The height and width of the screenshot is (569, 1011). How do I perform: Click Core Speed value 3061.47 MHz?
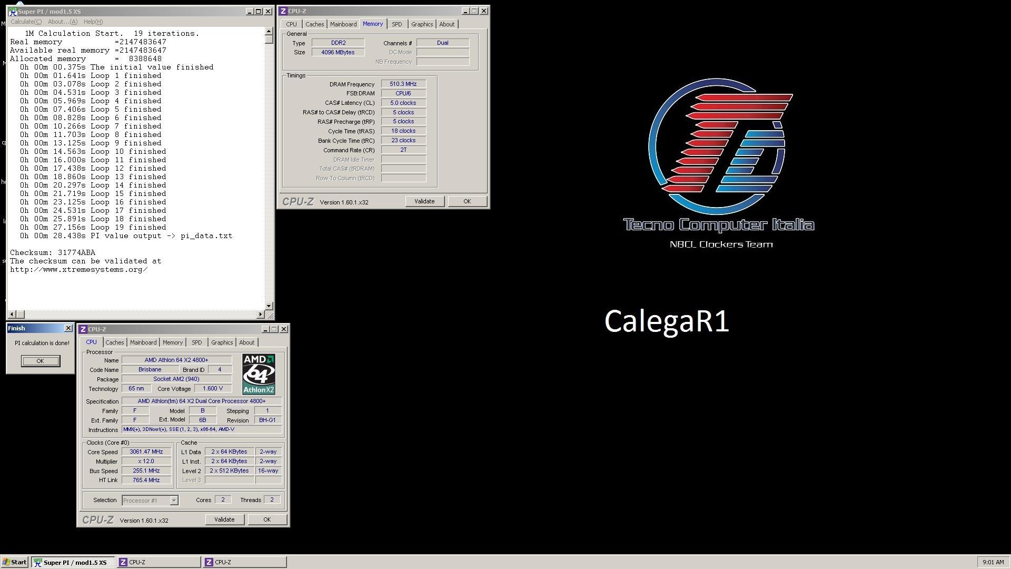pyautogui.click(x=146, y=452)
